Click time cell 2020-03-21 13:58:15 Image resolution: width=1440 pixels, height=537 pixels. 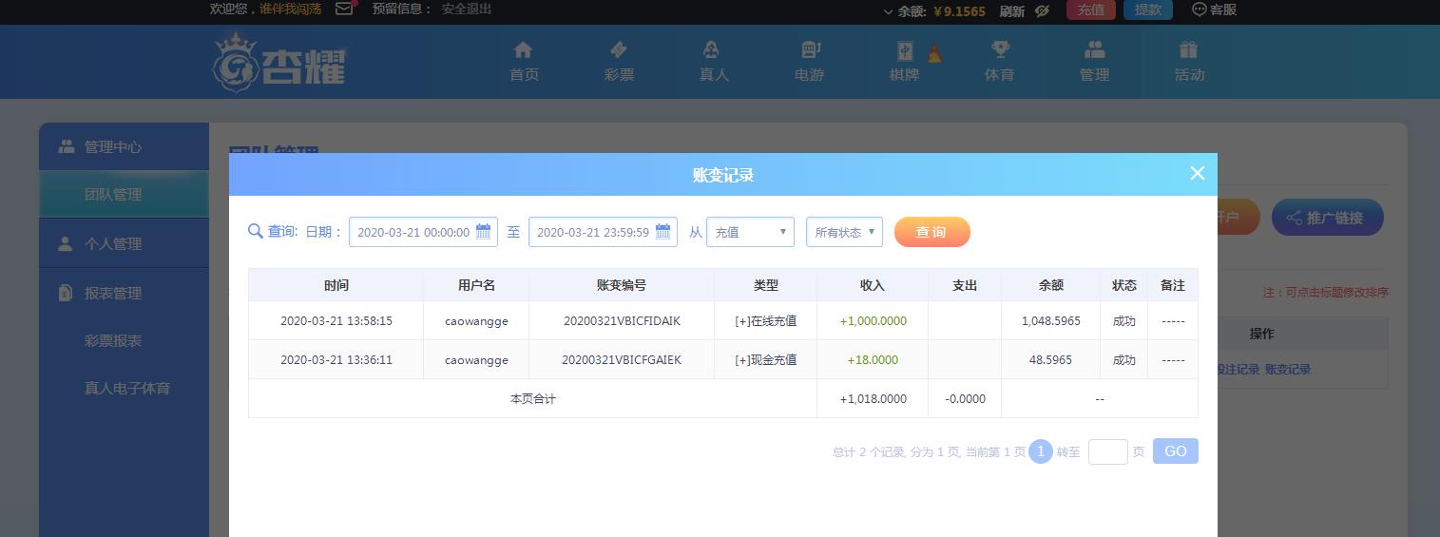click(x=336, y=321)
